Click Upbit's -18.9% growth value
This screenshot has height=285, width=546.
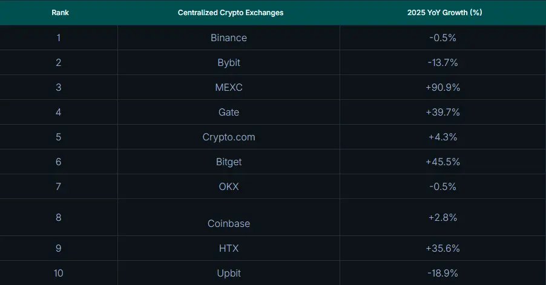[442, 273]
